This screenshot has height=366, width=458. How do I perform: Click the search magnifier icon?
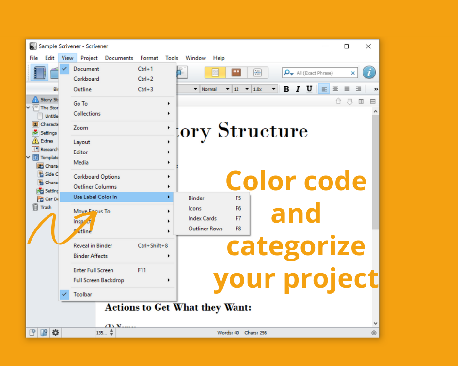[288, 73]
